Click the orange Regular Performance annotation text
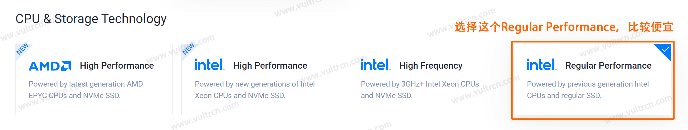 (564, 27)
